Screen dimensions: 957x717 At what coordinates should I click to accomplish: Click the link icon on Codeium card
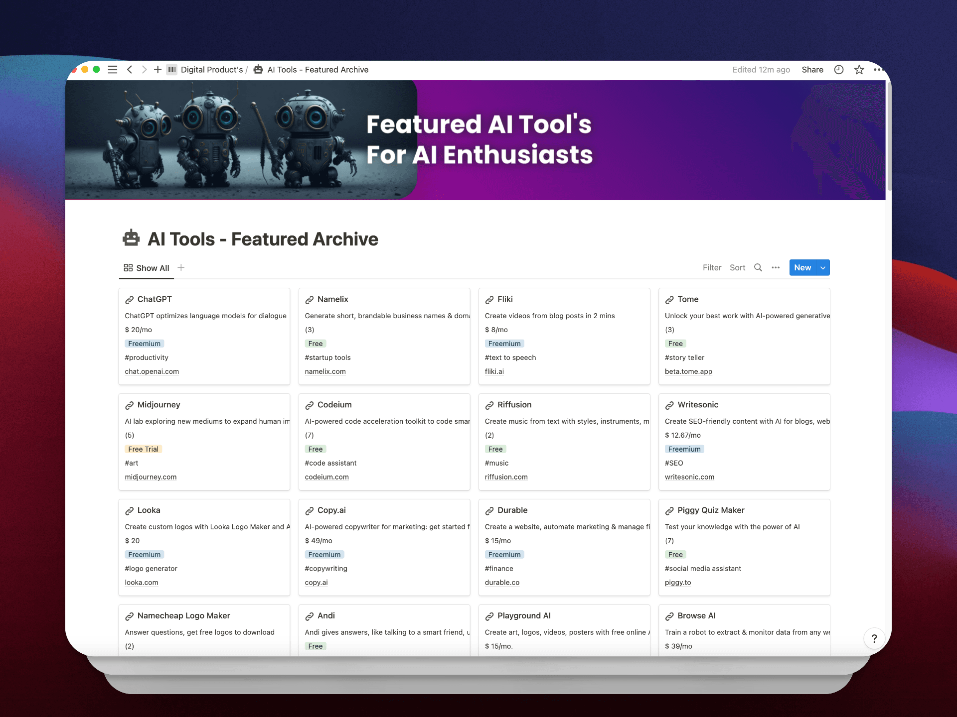[309, 405]
